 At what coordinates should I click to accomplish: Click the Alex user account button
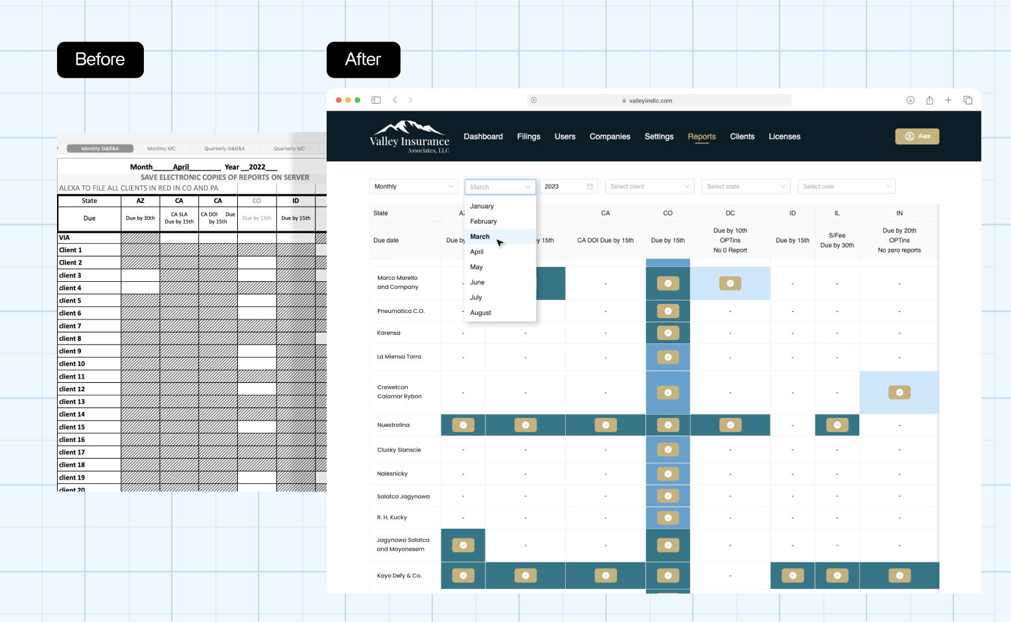[916, 136]
